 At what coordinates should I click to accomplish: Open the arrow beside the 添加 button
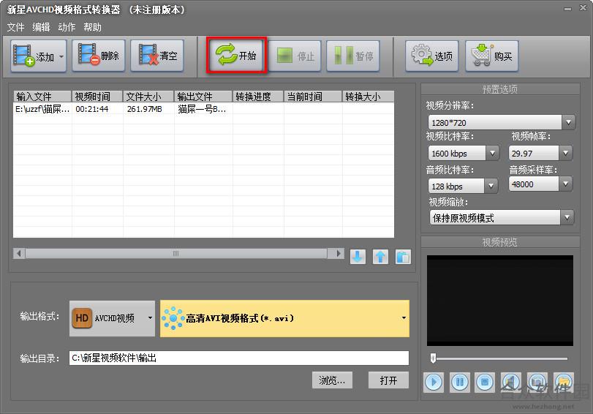click(x=61, y=56)
